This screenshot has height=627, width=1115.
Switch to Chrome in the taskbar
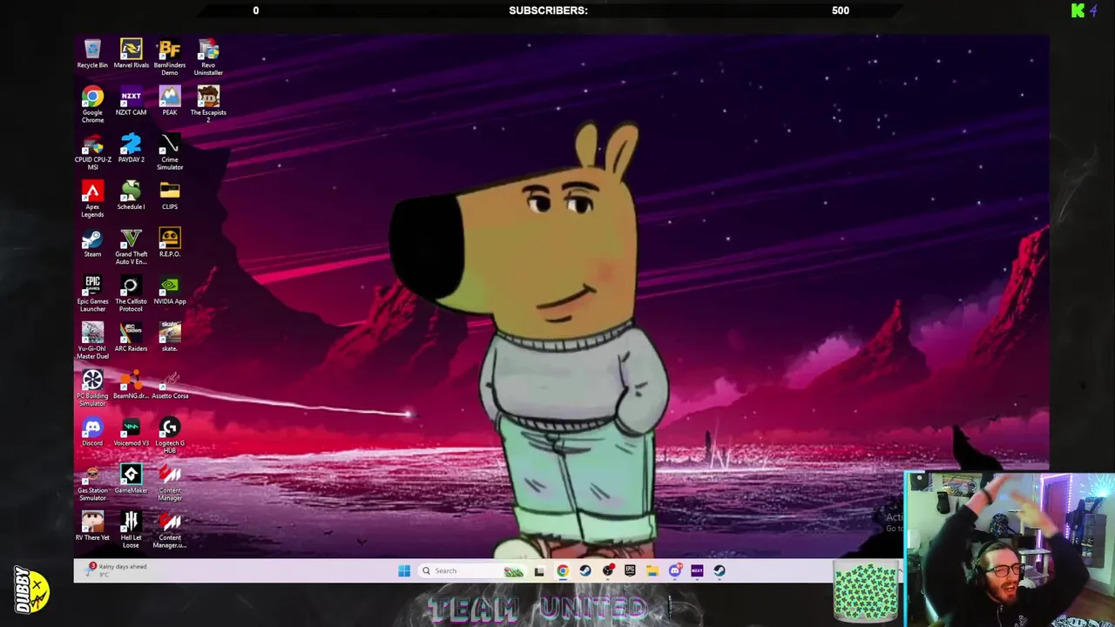tap(563, 571)
